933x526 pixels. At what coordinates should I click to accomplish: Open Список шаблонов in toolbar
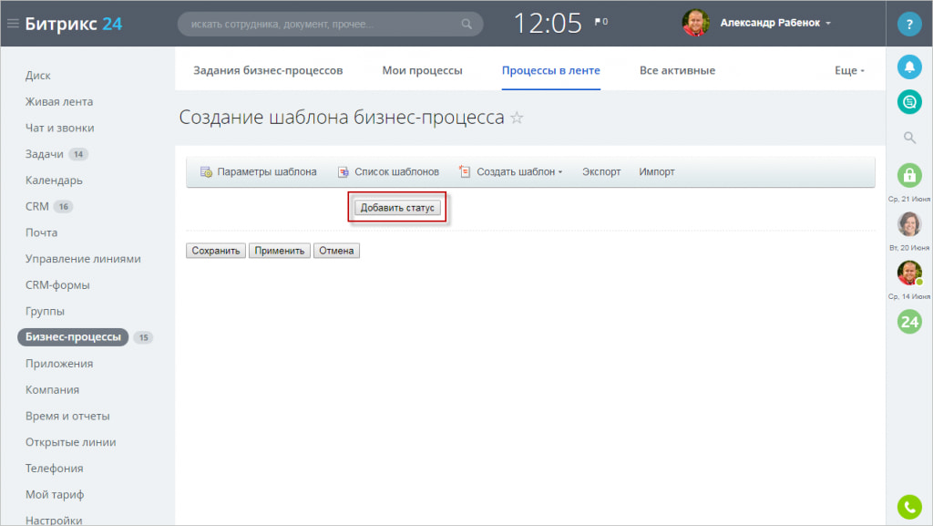(x=388, y=172)
